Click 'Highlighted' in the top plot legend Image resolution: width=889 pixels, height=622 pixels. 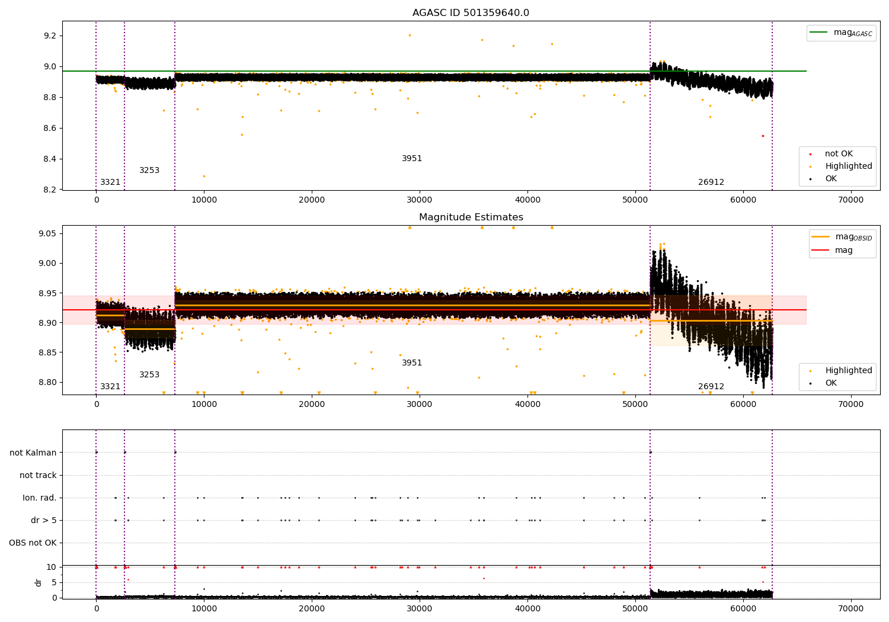[849, 166]
